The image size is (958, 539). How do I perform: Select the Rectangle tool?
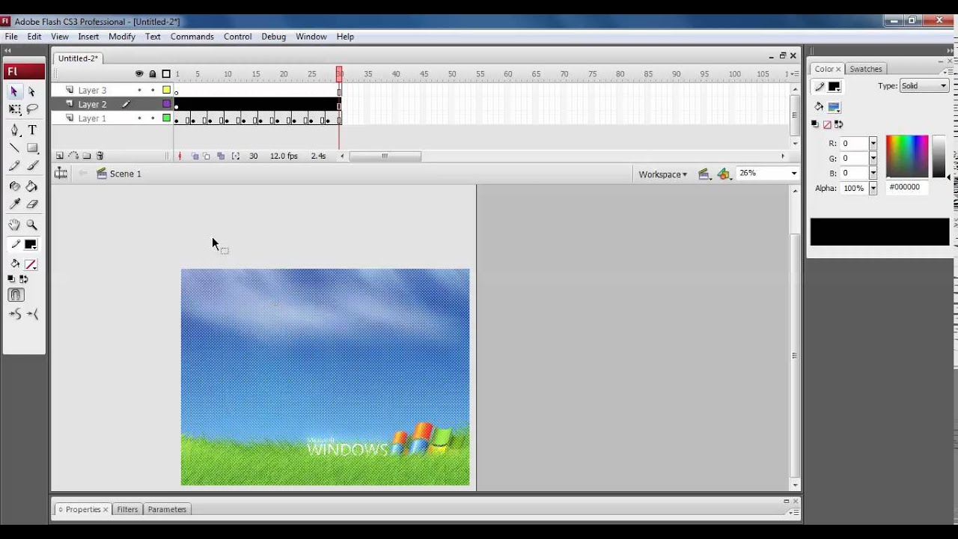pyautogui.click(x=32, y=148)
